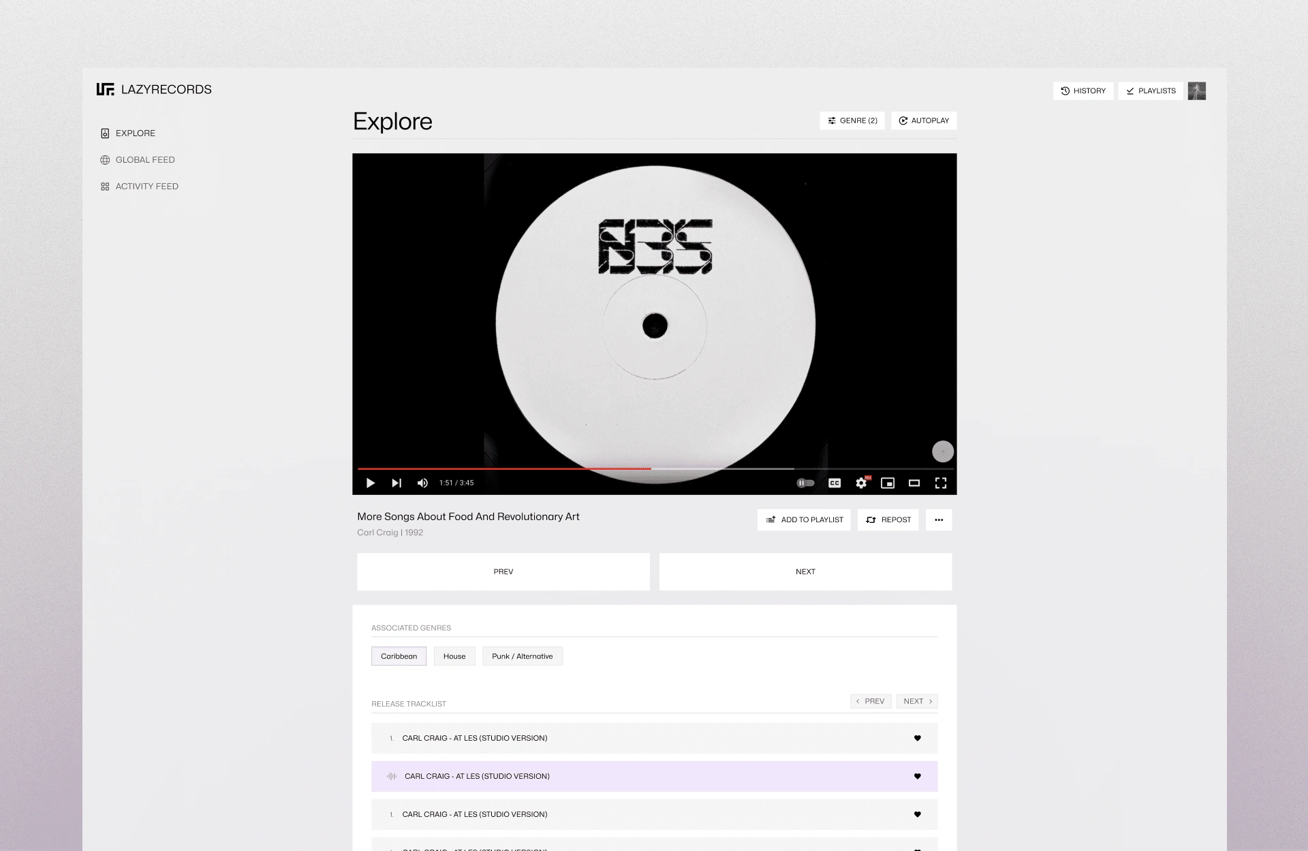Click the large NEXT release button
The width and height of the screenshot is (1308, 851).
[805, 572]
